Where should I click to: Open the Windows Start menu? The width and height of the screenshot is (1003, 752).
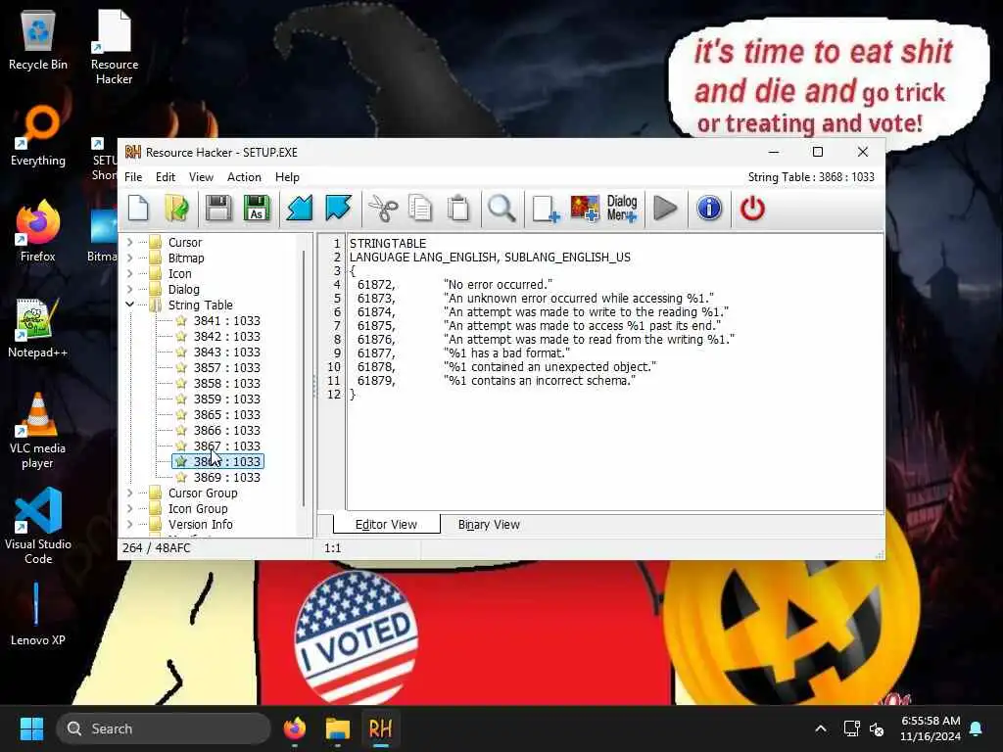[x=31, y=728]
